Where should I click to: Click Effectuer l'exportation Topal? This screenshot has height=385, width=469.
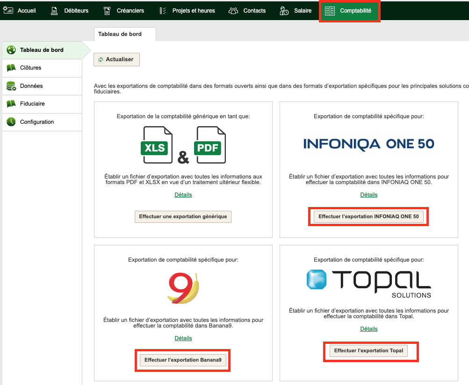click(368, 350)
